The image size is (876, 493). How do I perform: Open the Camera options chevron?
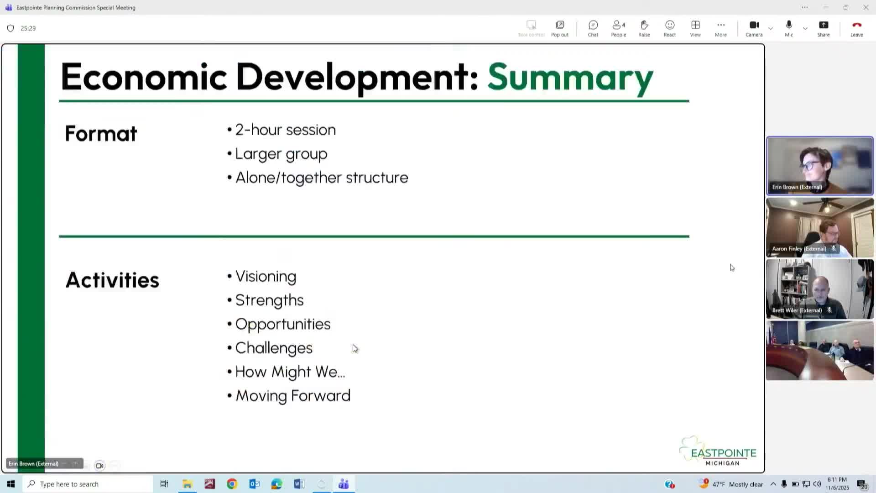(771, 28)
